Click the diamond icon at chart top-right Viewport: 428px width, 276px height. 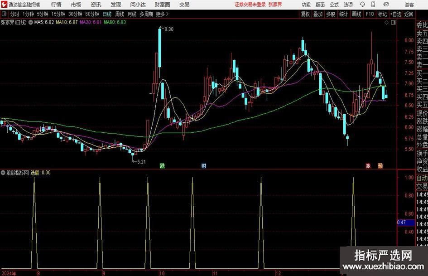pos(386,22)
